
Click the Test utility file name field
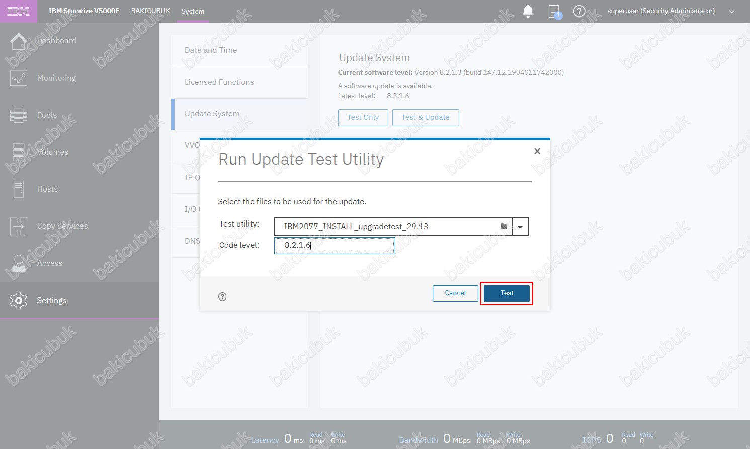393,227
